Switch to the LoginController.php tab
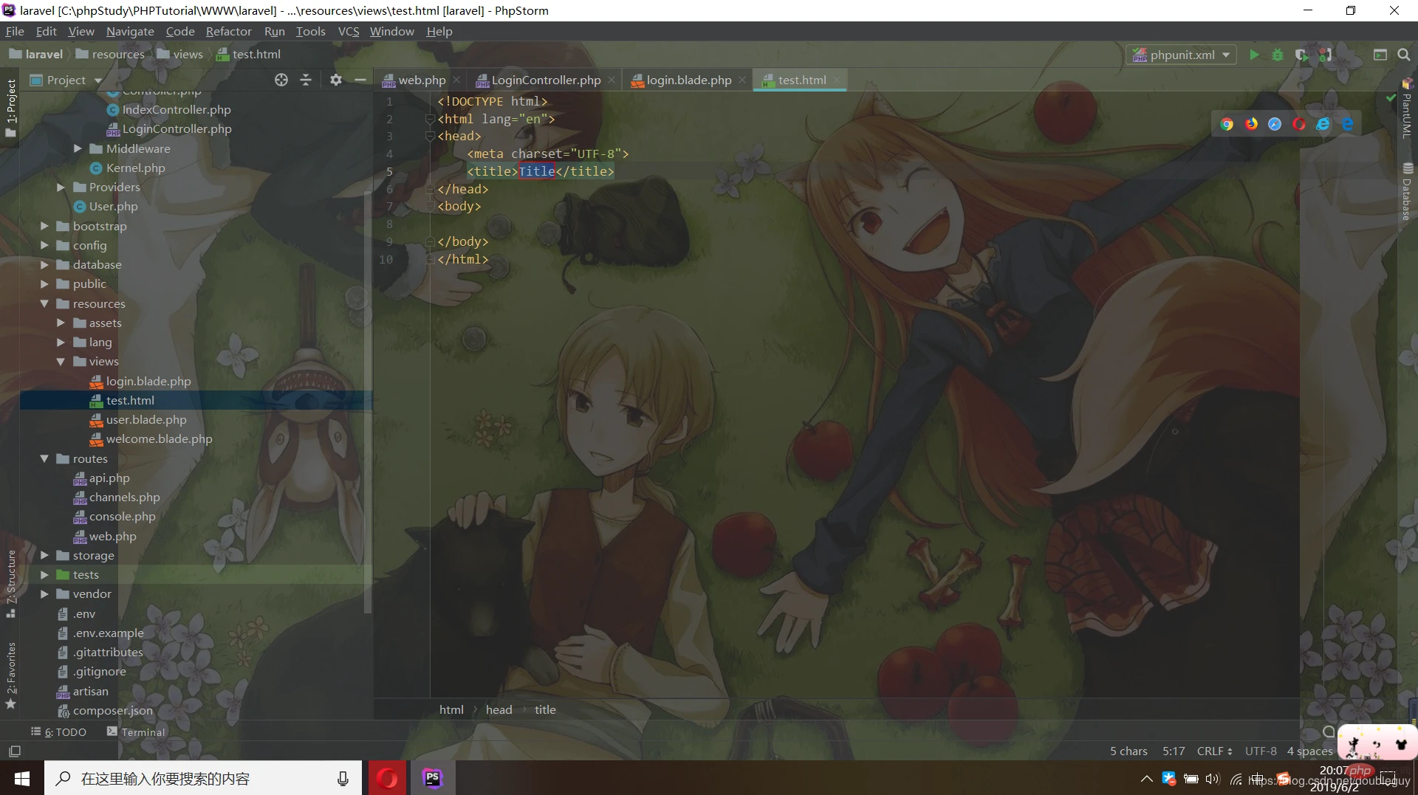 click(x=546, y=80)
